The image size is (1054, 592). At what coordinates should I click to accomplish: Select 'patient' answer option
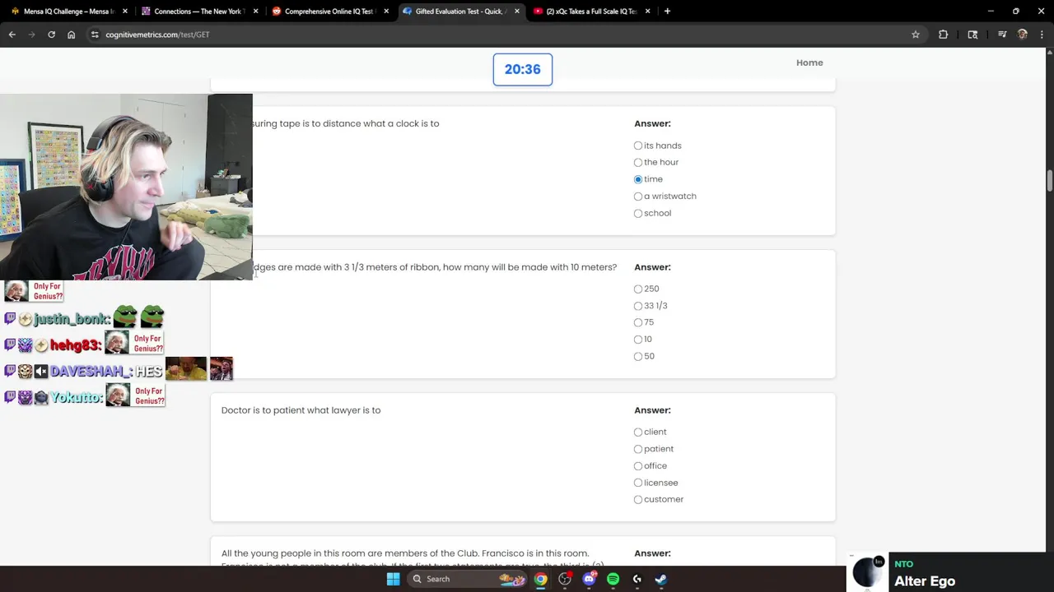tap(638, 449)
